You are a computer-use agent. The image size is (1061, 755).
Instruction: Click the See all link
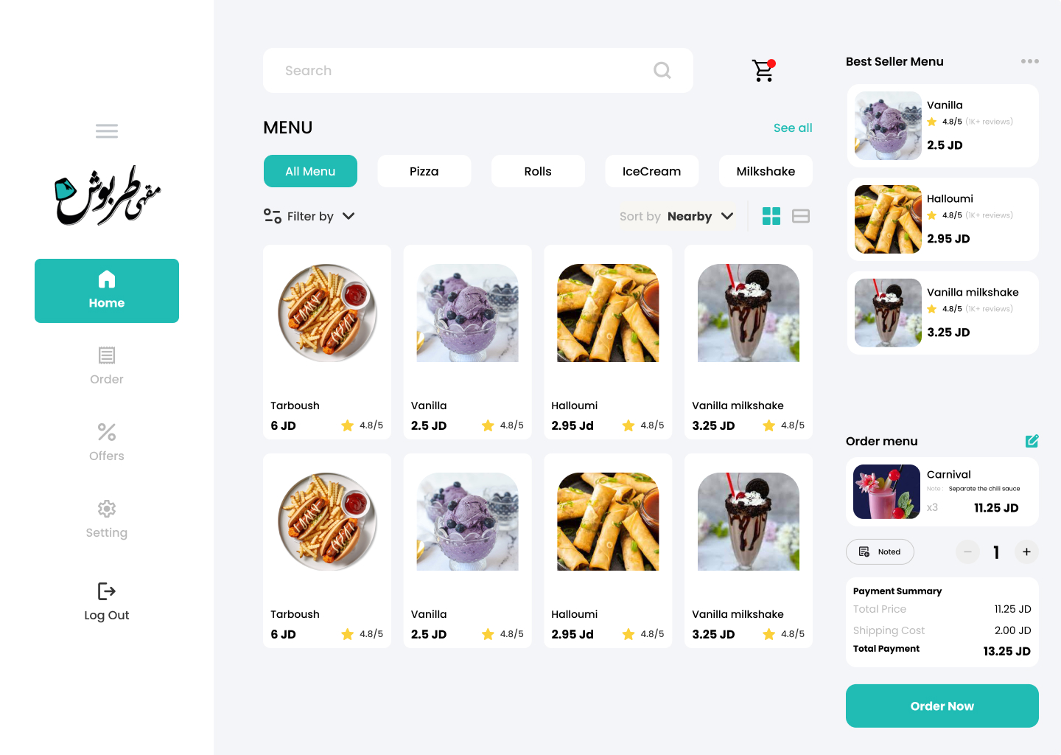793,128
